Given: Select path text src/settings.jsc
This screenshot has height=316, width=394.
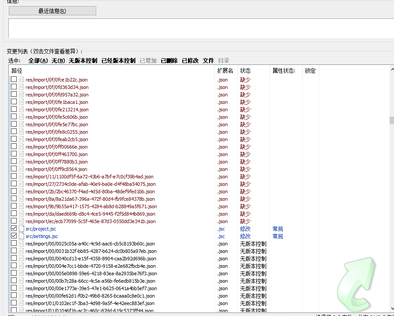Looking at the screenshot, I should (x=42, y=236).
